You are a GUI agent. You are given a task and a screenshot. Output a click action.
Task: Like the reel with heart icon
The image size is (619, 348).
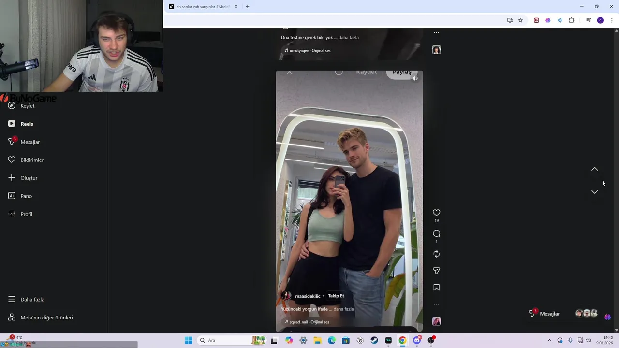tap(436, 213)
